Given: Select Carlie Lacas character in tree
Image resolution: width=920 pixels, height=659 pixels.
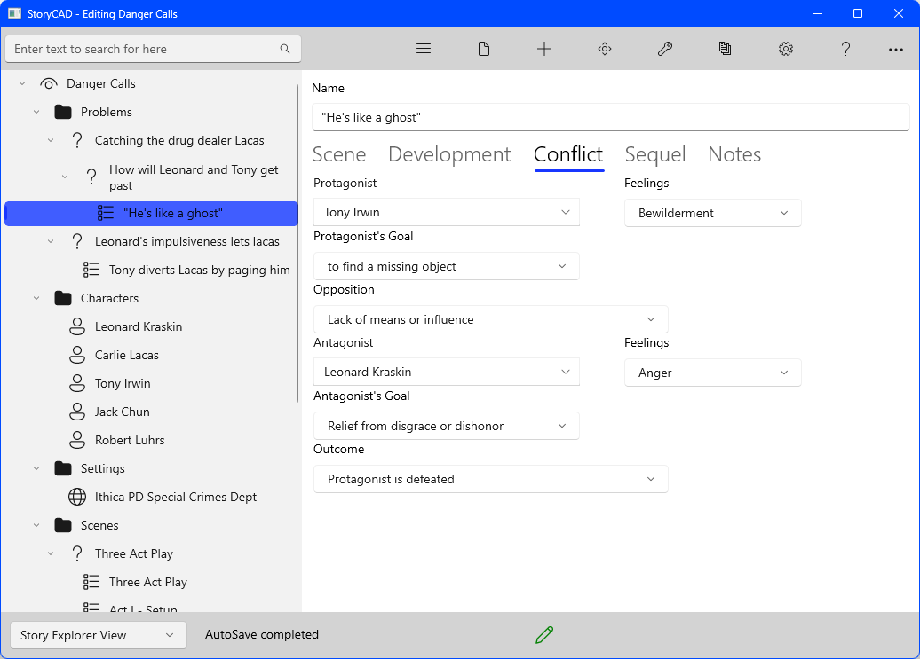Looking at the screenshot, I should click(x=126, y=355).
